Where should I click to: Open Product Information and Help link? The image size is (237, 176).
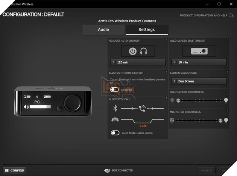click(x=203, y=15)
